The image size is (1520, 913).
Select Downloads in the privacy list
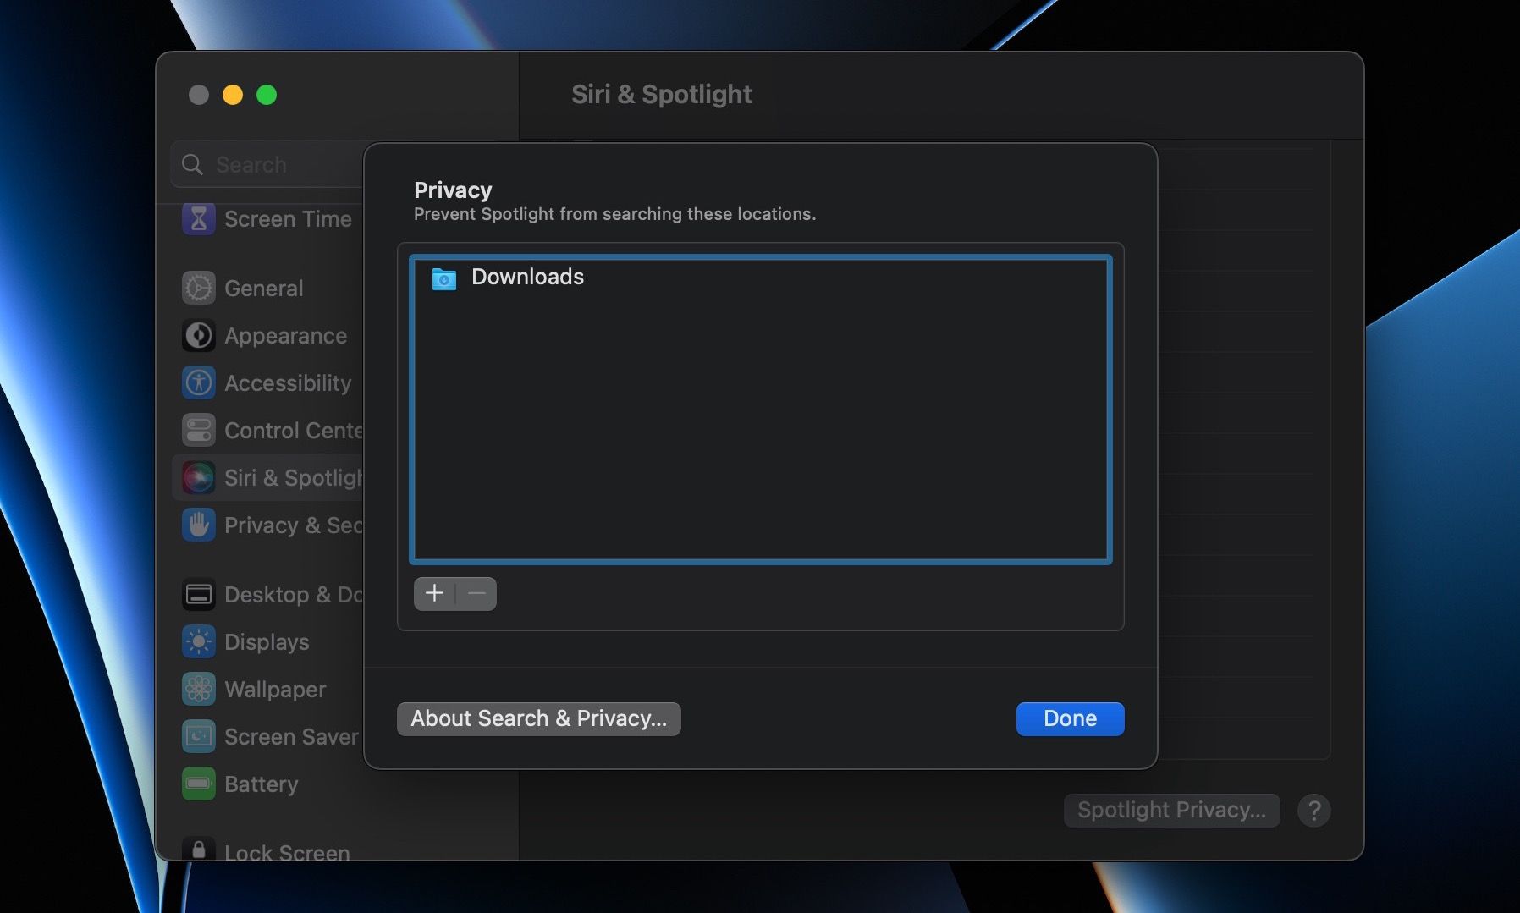pyautogui.click(x=760, y=278)
